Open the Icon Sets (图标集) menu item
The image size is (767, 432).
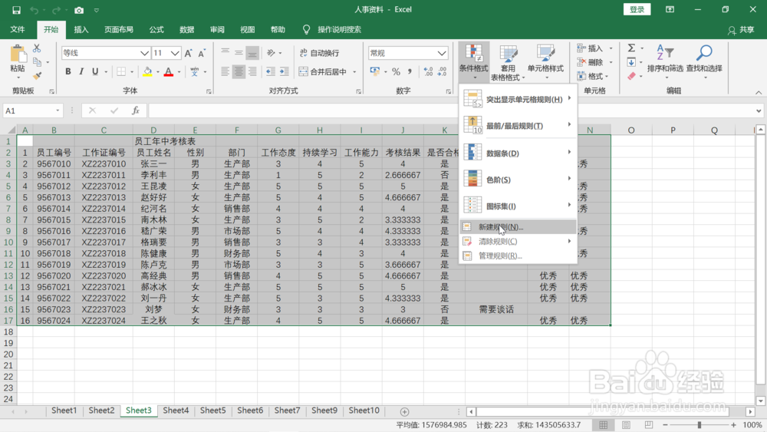tap(518, 206)
